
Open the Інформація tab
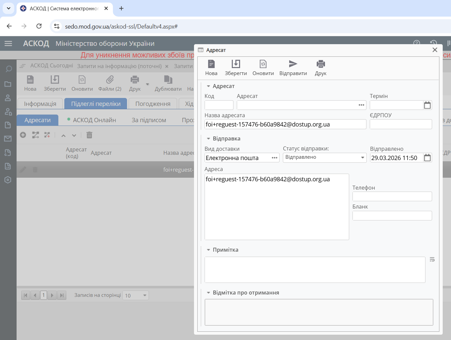(40, 104)
